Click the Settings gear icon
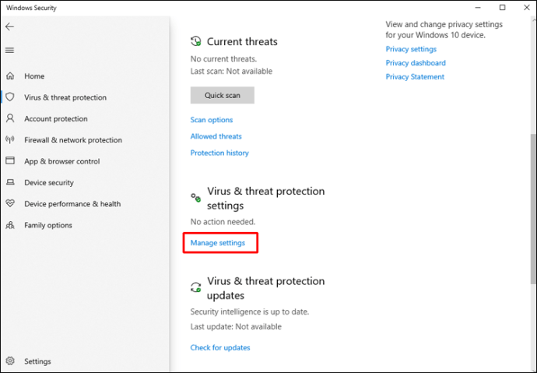Viewport: 537px width, 373px height. pos(10,361)
